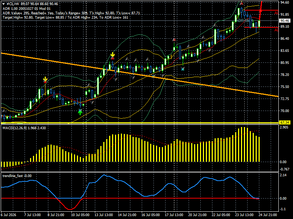
Task: Select the thick orange descending trendline
Action: coord(140,75)
